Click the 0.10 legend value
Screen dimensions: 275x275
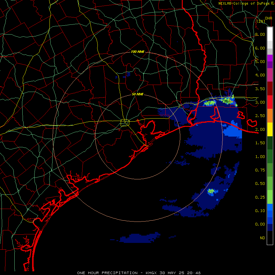260,211
